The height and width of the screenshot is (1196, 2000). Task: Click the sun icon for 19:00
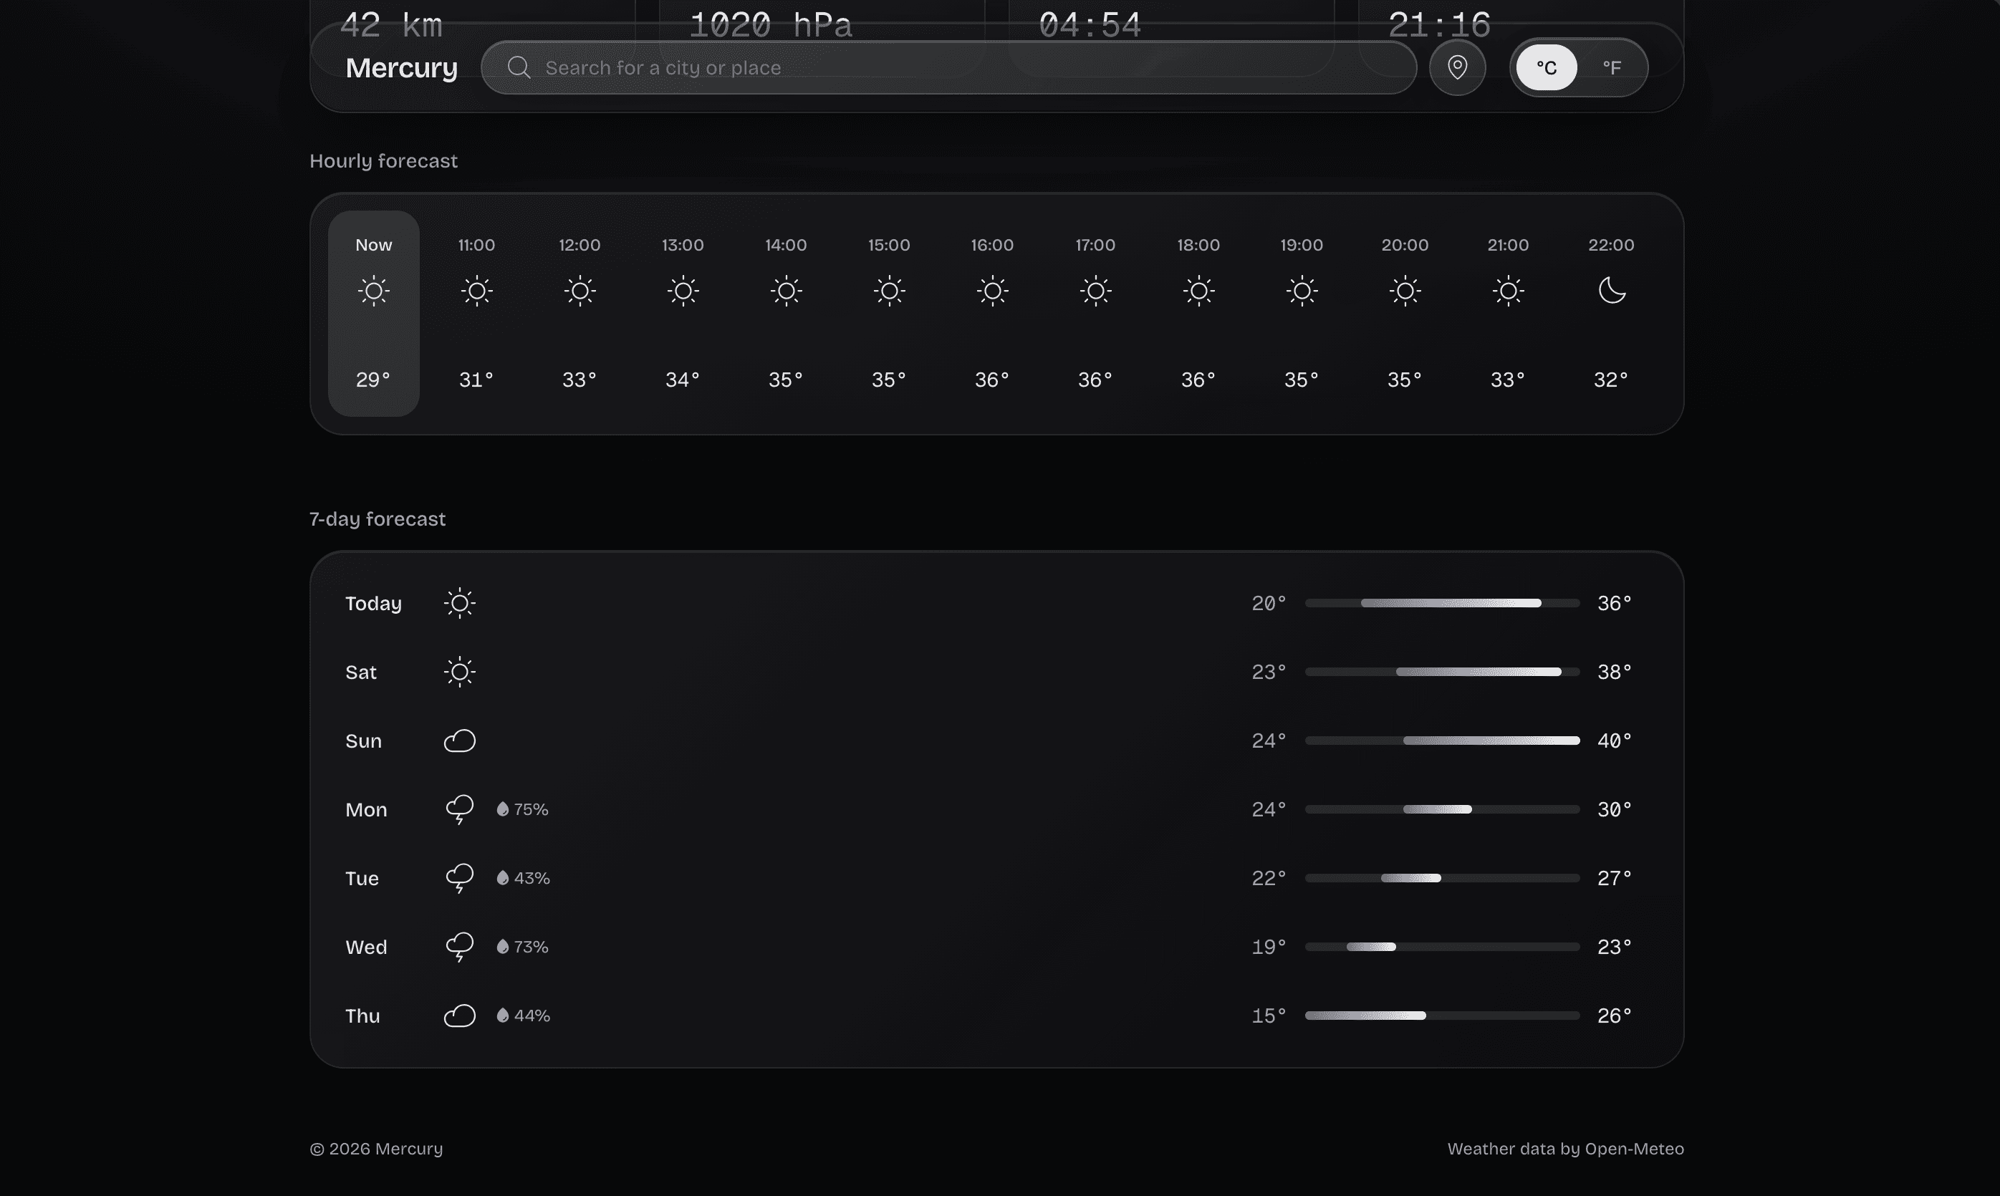(1302, 291)
